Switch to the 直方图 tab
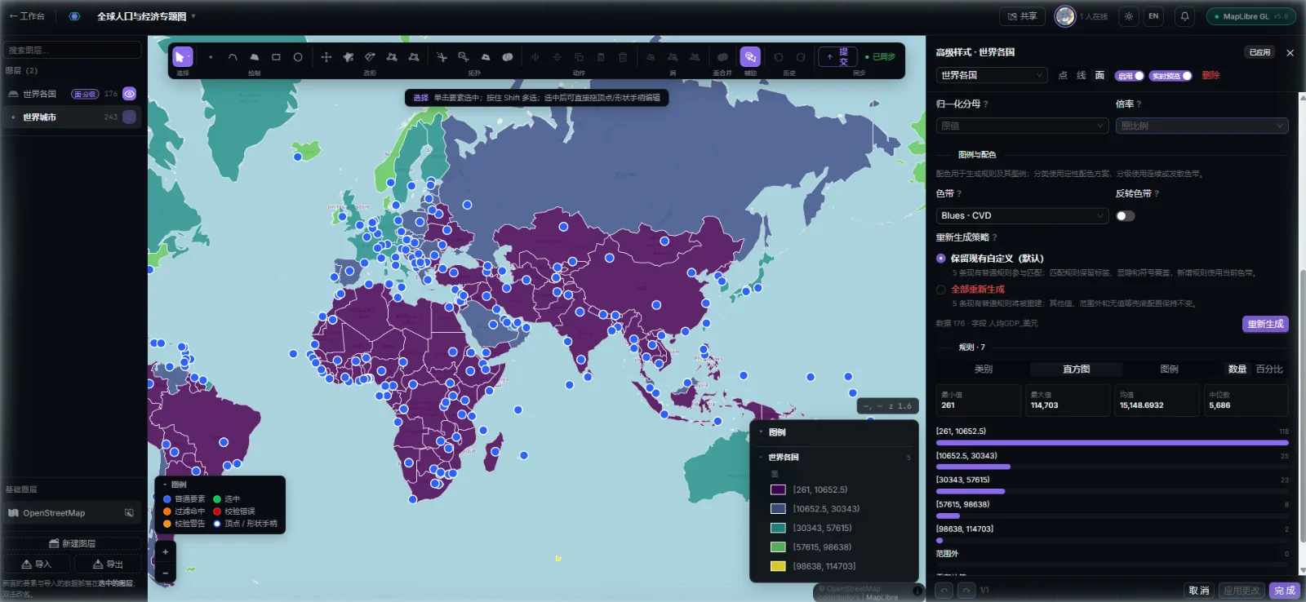Image resolution: width=1306 pixels, height=602 pixels. [x=1077, y=370]
